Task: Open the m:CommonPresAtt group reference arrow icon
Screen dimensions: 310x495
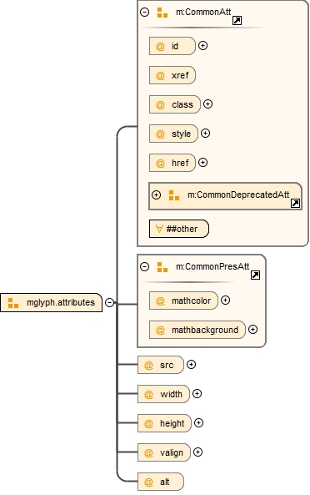Action: (255, 275)
